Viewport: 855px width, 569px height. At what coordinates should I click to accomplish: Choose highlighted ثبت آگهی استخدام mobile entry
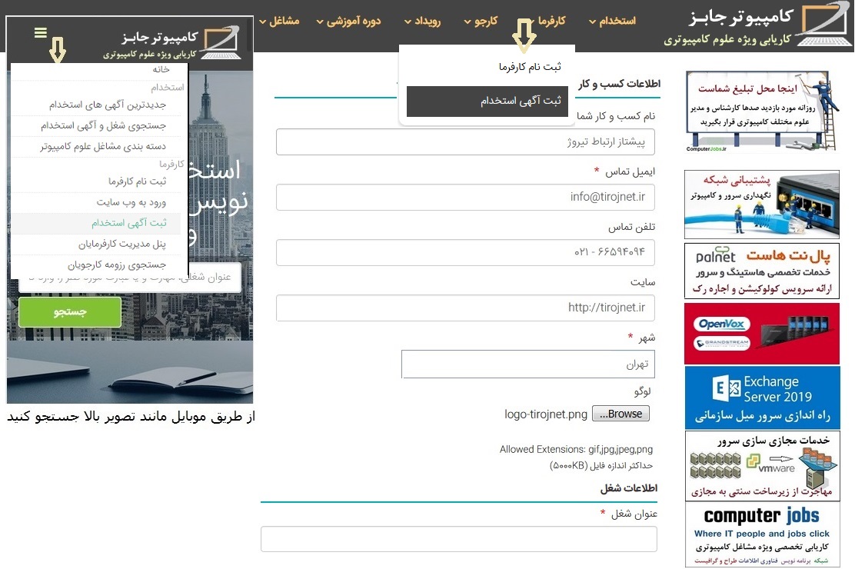[x=96, y=223]
